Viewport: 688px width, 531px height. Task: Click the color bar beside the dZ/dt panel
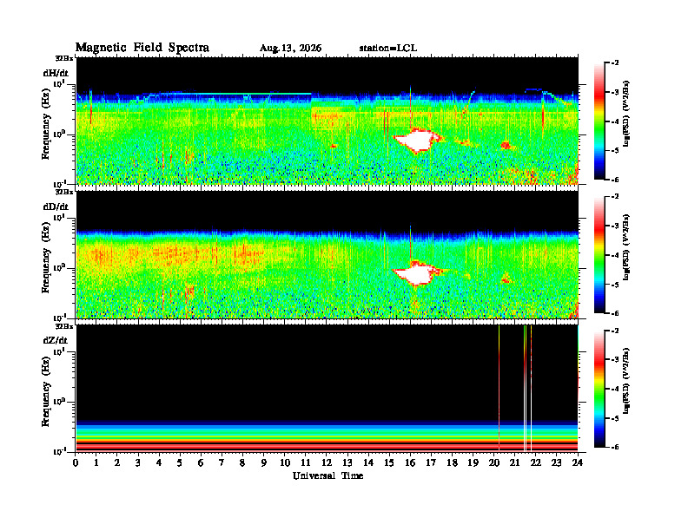(x=599, y=389)
